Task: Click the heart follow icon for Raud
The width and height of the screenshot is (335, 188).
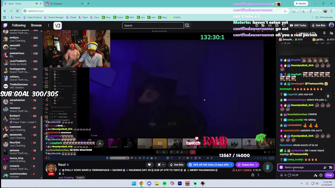Action: [149, 165]
